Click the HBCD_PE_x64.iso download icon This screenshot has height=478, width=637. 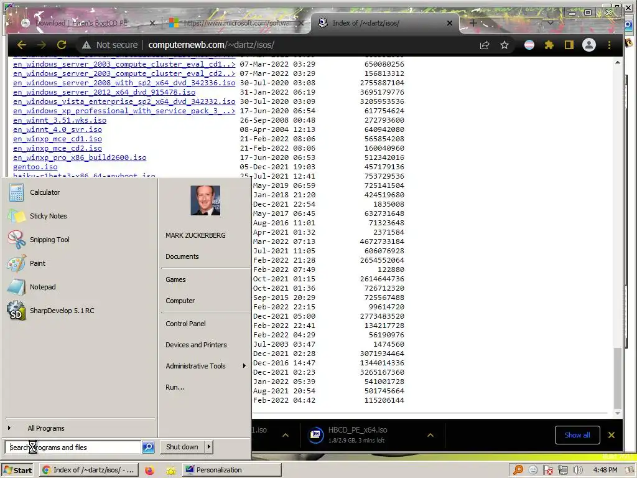click(x=316, y=435)
